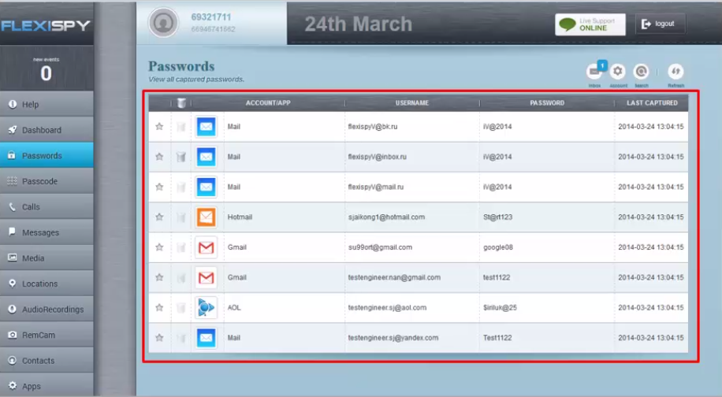Delete the sjaikong1@hotmail.com entry
The width and height of the screenshot is (722, 397).
tap(181, 217)
